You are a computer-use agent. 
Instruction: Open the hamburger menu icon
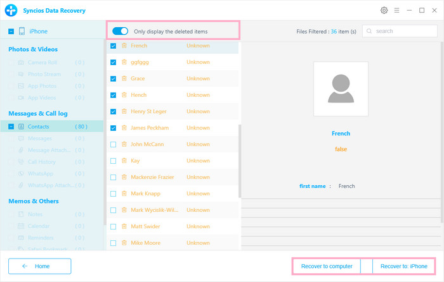[396, 11]
